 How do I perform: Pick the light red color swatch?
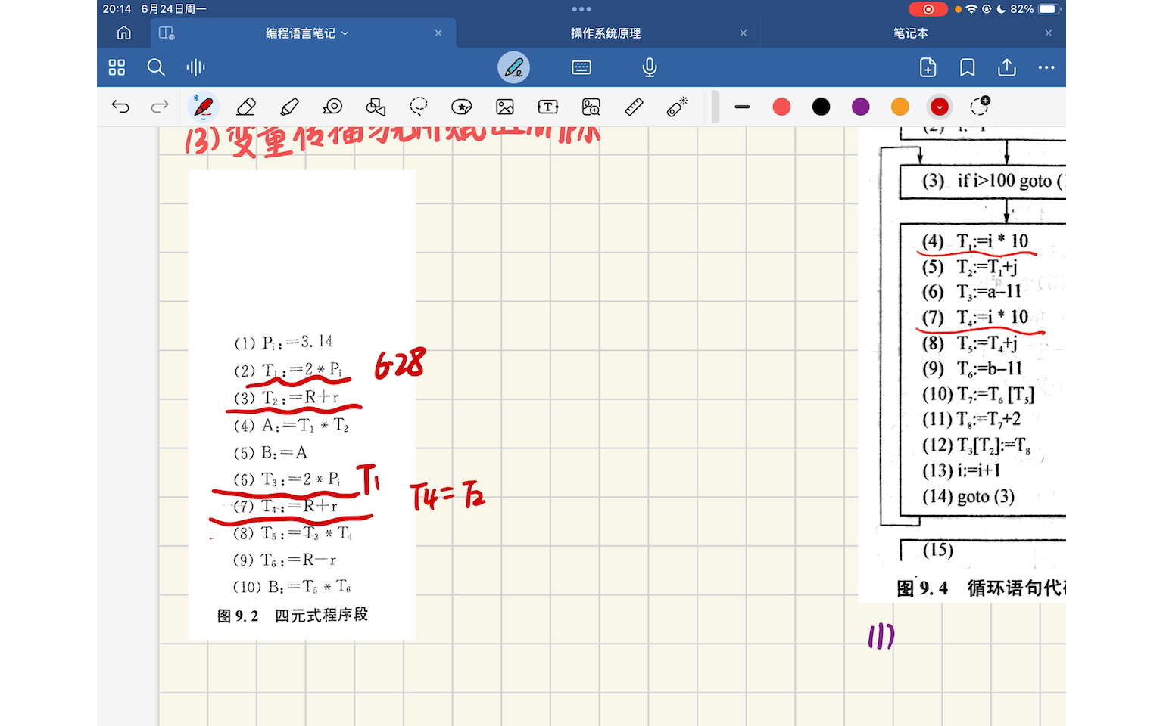click(x=782, y=107)
